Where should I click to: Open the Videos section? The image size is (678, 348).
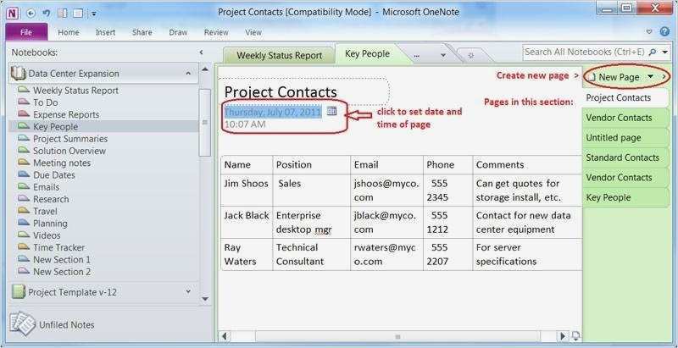tap(47, 235)
